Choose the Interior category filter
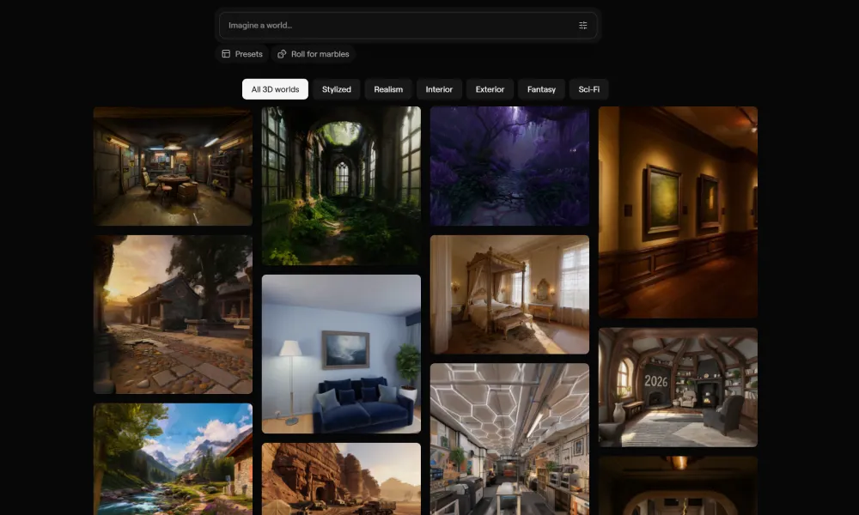The width and height of the screenshot is (859, 515). [439, 89]
